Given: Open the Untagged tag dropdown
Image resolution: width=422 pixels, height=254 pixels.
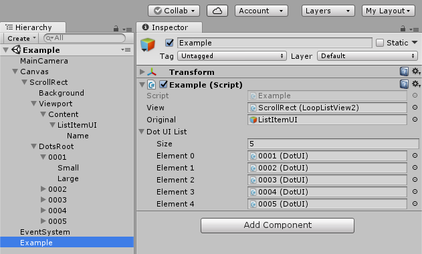Looking at the screenshot, I should point(232,56).
